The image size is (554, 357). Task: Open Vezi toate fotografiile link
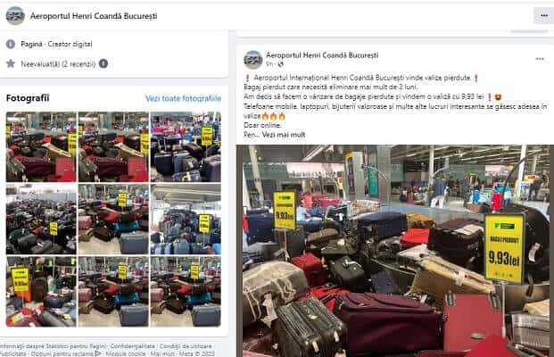183,98
